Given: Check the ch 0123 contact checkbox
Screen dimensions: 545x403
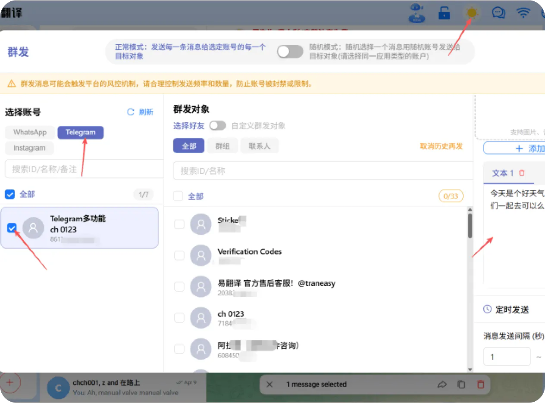Looking at the screenshot, I should coord(179,318).
